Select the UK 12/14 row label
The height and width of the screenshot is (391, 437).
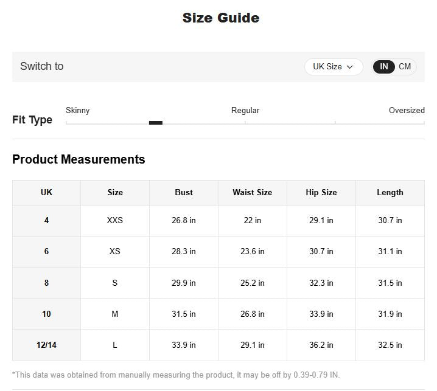click(46, 345)
